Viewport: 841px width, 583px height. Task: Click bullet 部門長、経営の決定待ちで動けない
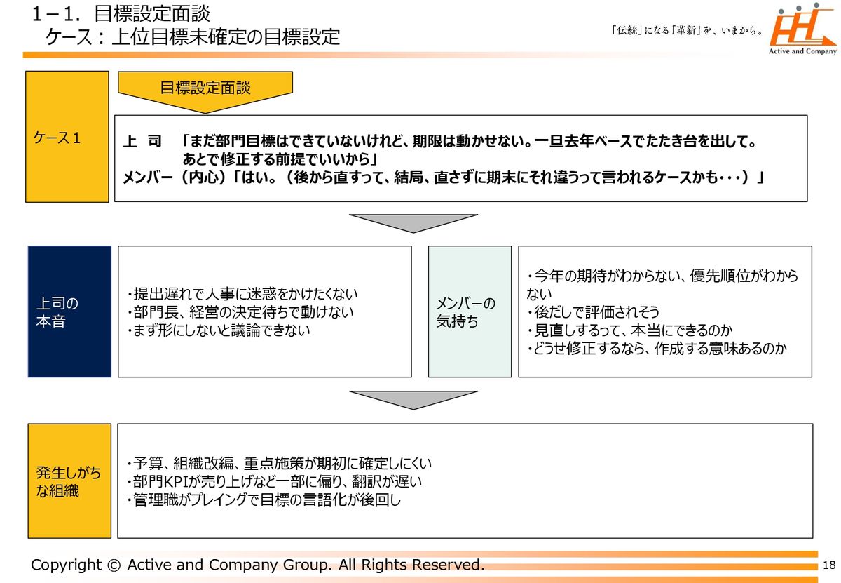(240, 312)
